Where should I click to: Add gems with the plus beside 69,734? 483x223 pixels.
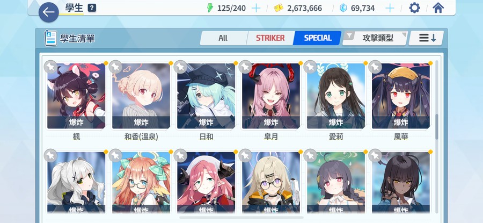click(390, 8)
